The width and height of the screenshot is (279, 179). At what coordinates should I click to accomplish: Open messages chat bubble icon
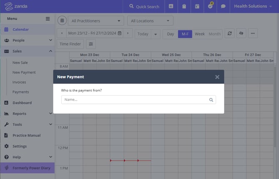[x=223, y=7]
